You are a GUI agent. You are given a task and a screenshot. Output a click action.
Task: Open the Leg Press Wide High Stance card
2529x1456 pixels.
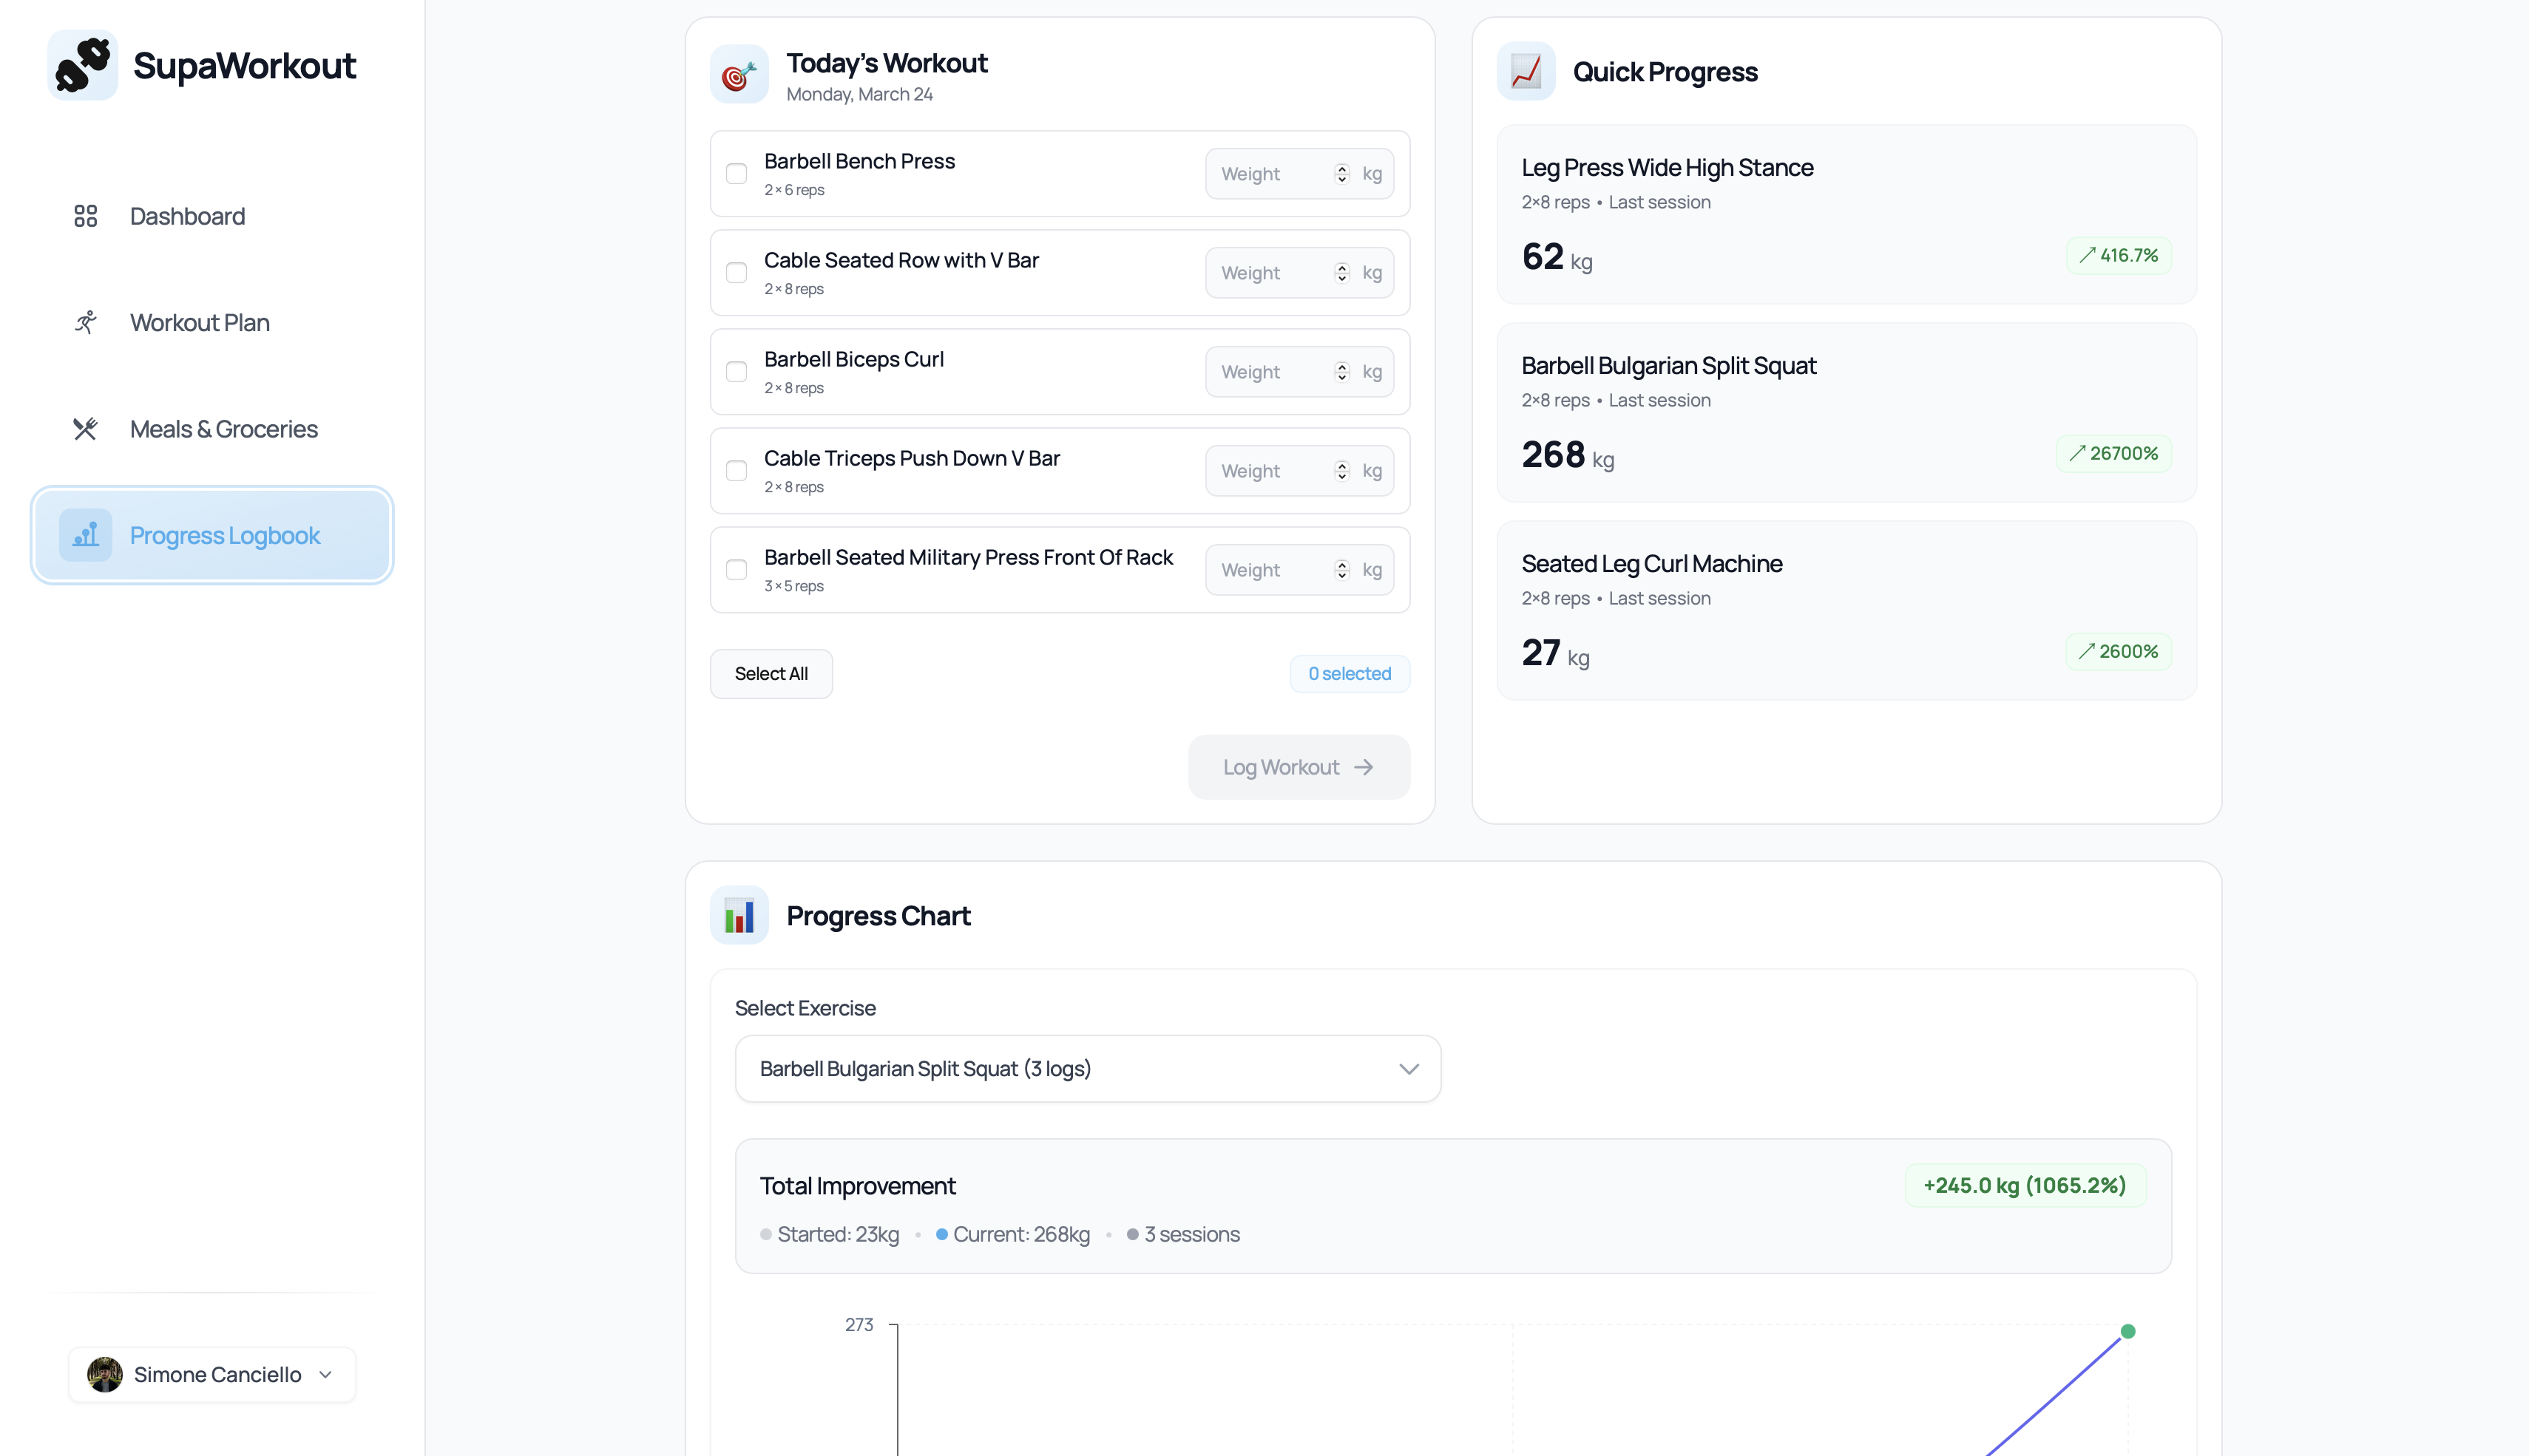[x=1846, y=214]
